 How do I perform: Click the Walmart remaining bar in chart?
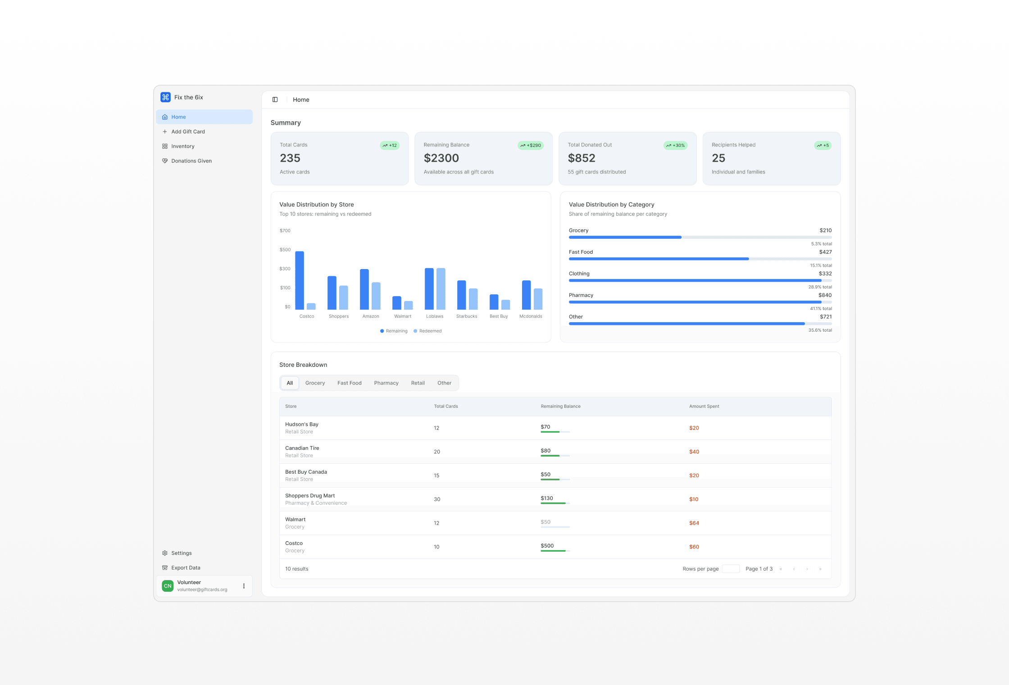coord(396,303)
